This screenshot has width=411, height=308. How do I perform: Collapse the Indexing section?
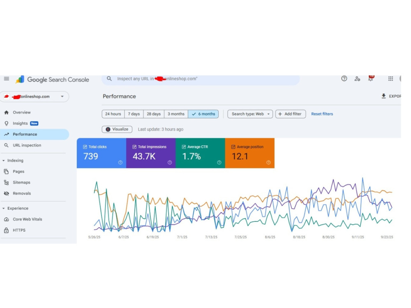(3, 161)
